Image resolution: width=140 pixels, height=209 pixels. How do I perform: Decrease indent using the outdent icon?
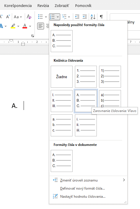click(77, 17)
